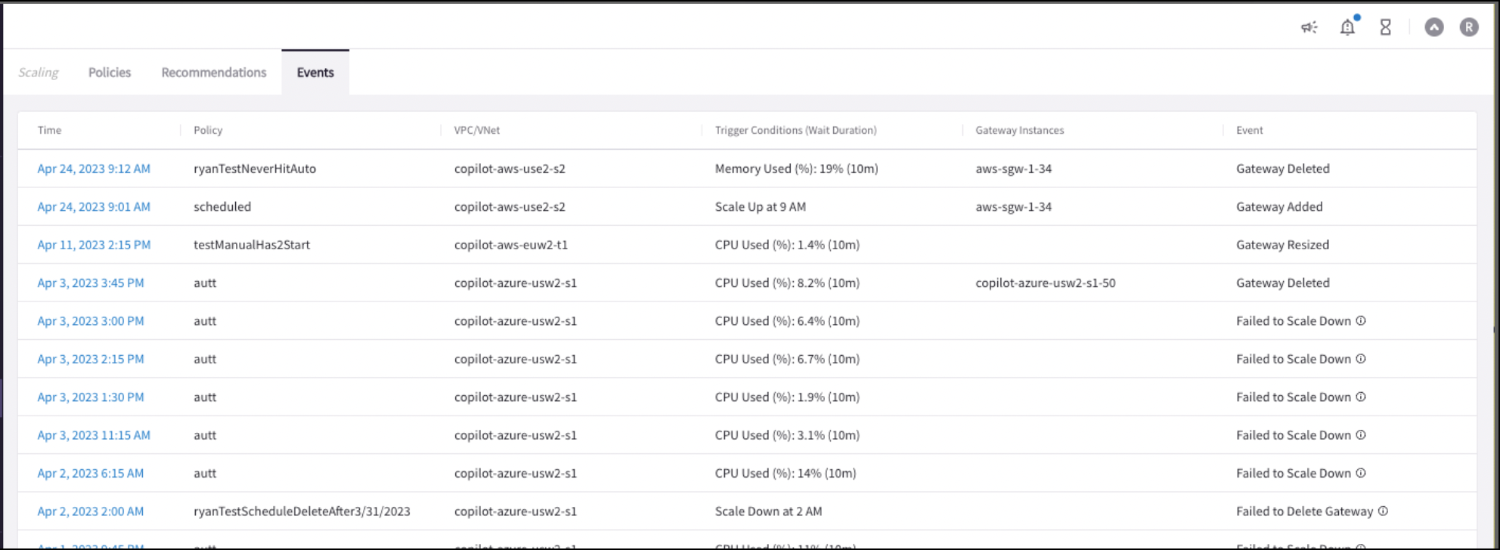The height and width of the screenshot is (550, 1500).
Task: Open the notifications bell icon
Action: click(1347, 28)
